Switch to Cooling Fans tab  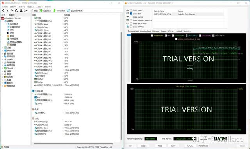145,31
